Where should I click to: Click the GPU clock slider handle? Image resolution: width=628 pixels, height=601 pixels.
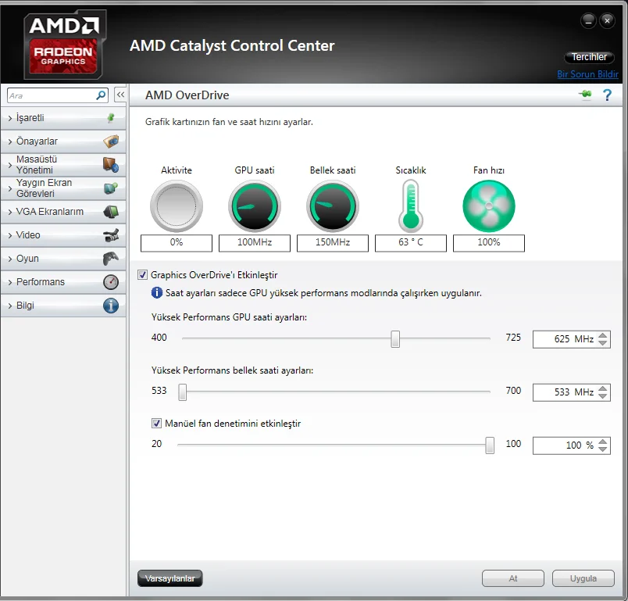coord(395,339)
